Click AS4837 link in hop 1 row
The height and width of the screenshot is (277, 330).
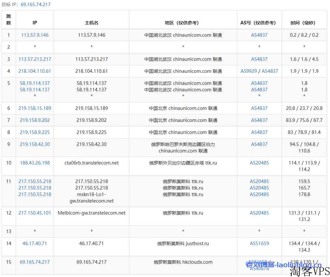259,35
